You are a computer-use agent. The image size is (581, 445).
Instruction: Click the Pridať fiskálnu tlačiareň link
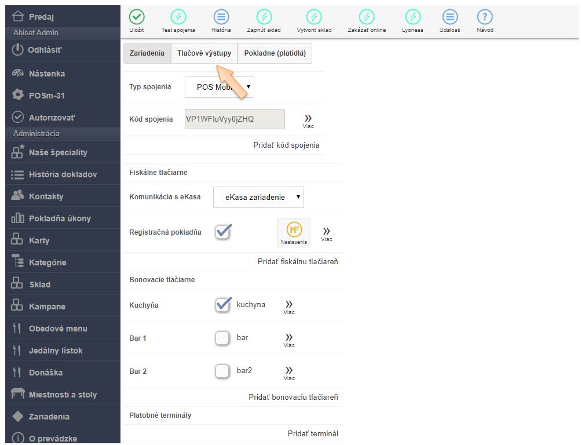(x=298, y=262)
